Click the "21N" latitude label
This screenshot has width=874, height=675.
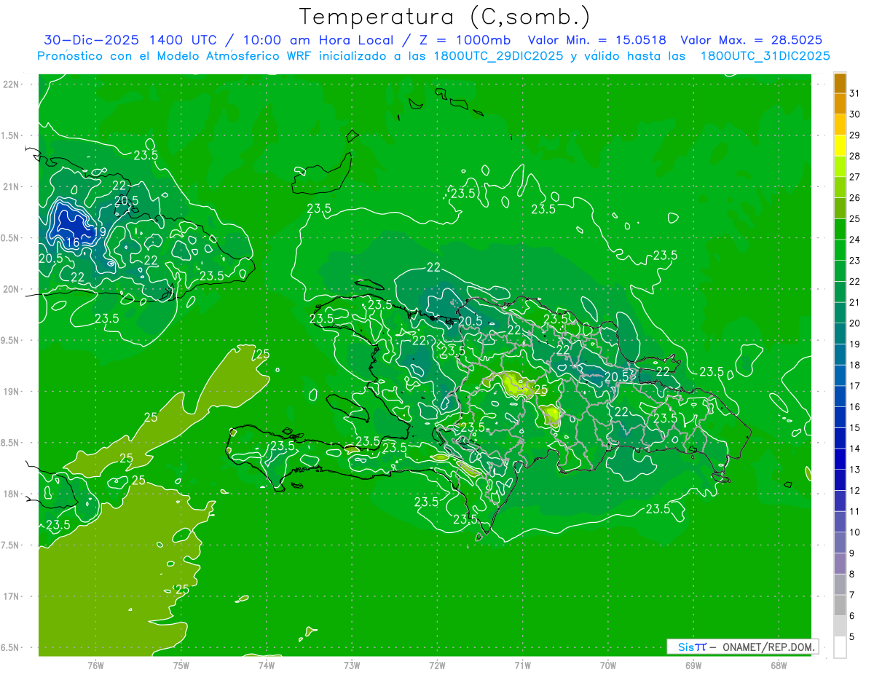pos(11,186)
